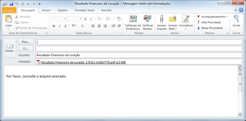The height and width of the screenshot is (121, 246).
Task: Click the decrease font size icon
Action: tap(91, 19)
